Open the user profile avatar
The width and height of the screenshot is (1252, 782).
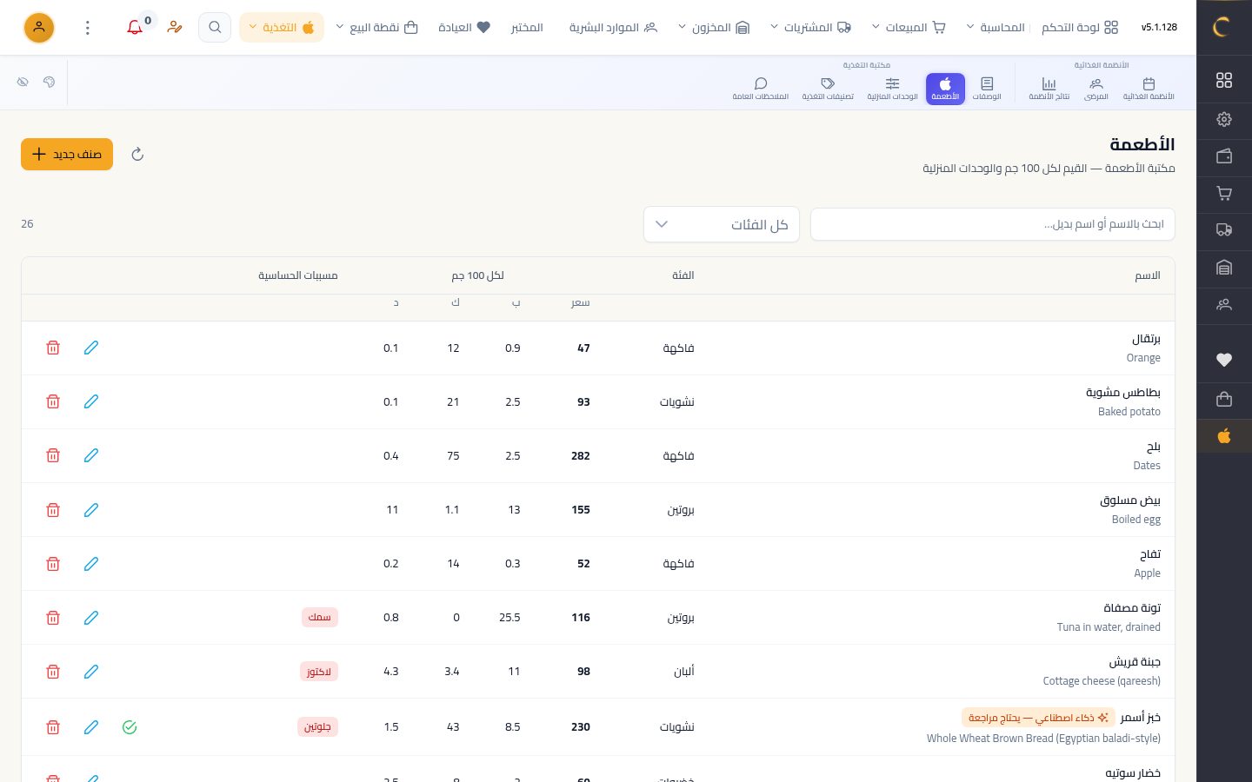tap(39, 28)
